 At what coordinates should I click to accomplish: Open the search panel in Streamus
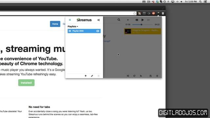pos(119,20)
